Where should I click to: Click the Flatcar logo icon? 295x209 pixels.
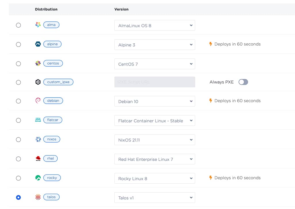pyautogui.click(x=38, y=120)
